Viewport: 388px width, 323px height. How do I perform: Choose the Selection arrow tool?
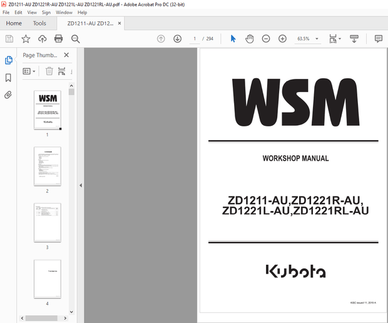click(233, 39)
